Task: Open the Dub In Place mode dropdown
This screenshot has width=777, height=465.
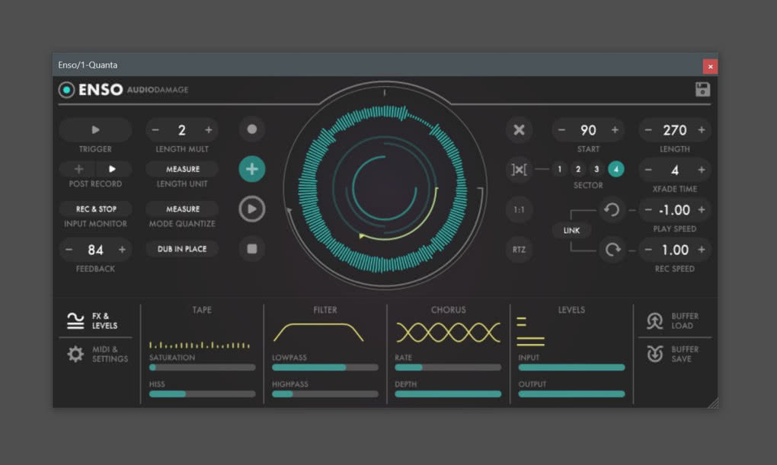Action: [x=182, y=249]
